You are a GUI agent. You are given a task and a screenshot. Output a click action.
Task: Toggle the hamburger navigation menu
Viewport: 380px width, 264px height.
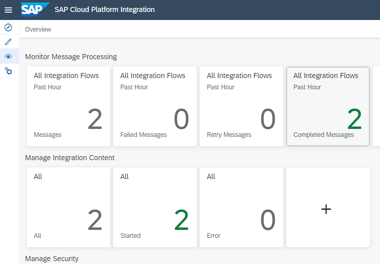pyautogui.click(x=8, y=10)
